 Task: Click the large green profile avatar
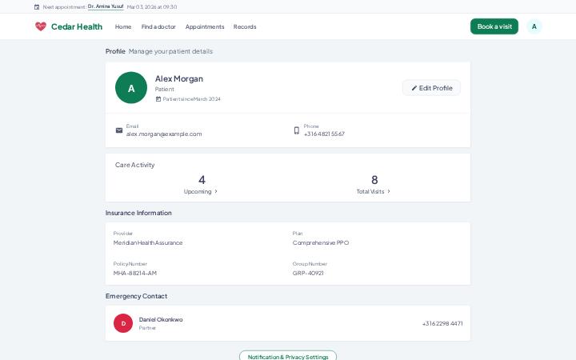[131, 88]
